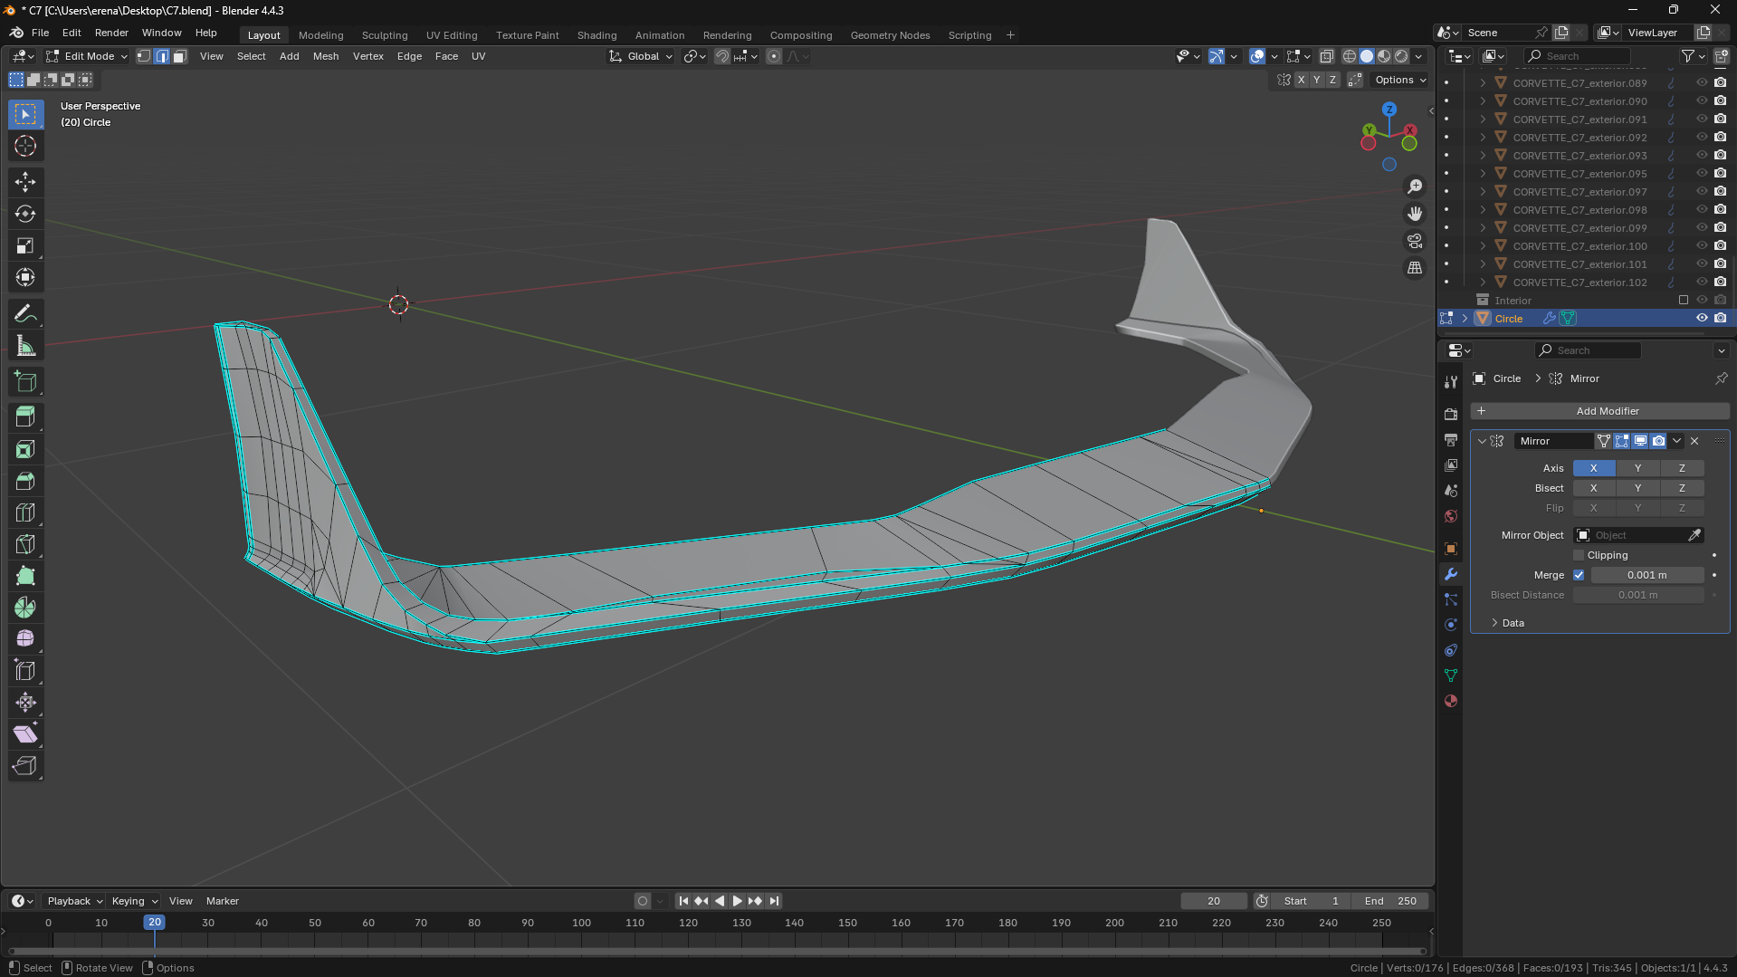Open the Edit Mode dropdown
The image size is (1737, 977).
pos(87,56)
